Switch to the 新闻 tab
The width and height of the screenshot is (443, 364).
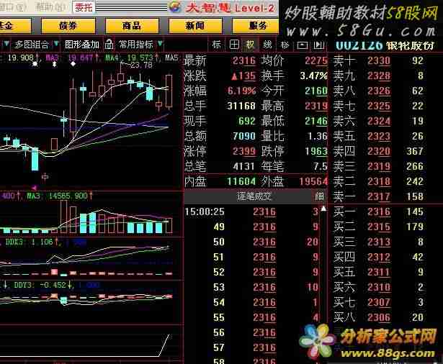[195, 26]
